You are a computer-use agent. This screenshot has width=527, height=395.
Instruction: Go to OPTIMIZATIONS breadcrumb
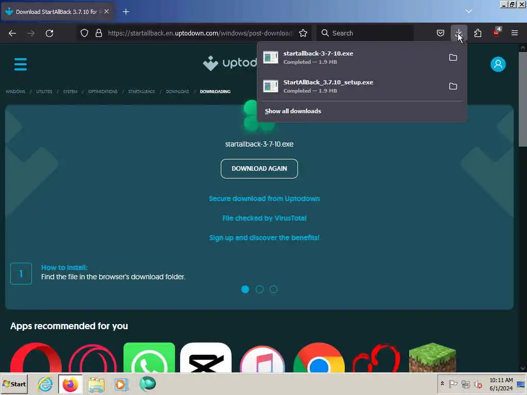[x=102, y=92]
